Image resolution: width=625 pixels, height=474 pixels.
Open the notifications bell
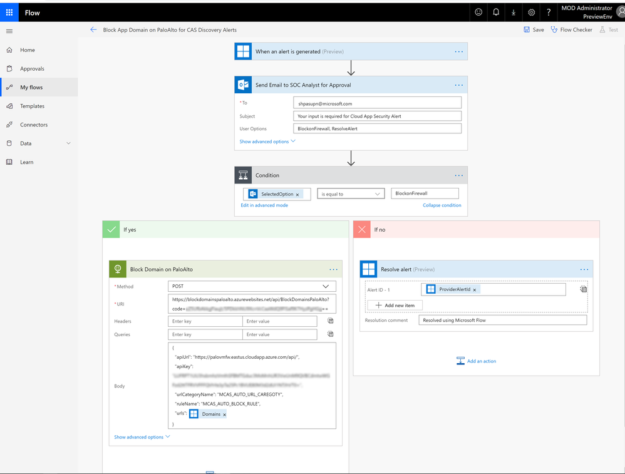496,13
